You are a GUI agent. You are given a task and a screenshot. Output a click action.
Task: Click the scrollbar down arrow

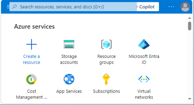[x=190, y=99]
